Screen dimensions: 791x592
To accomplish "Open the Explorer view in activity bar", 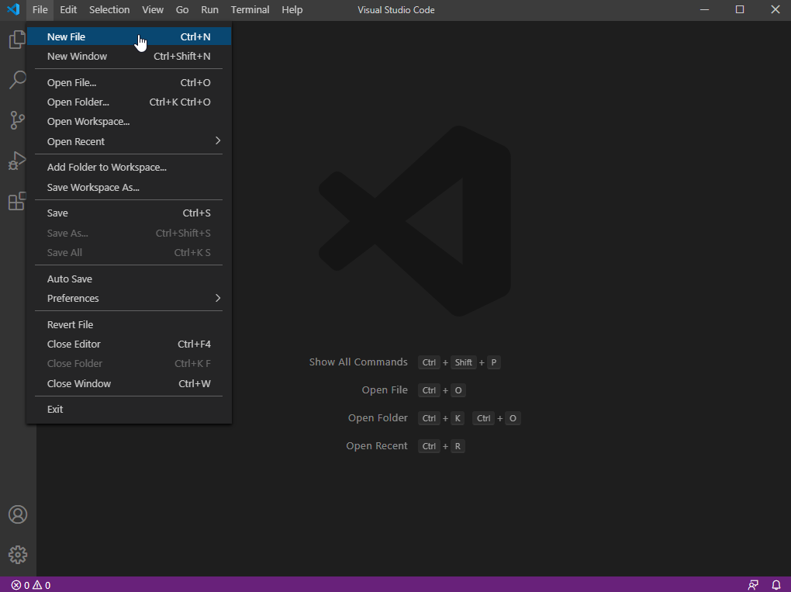I will tap(17, 40).
